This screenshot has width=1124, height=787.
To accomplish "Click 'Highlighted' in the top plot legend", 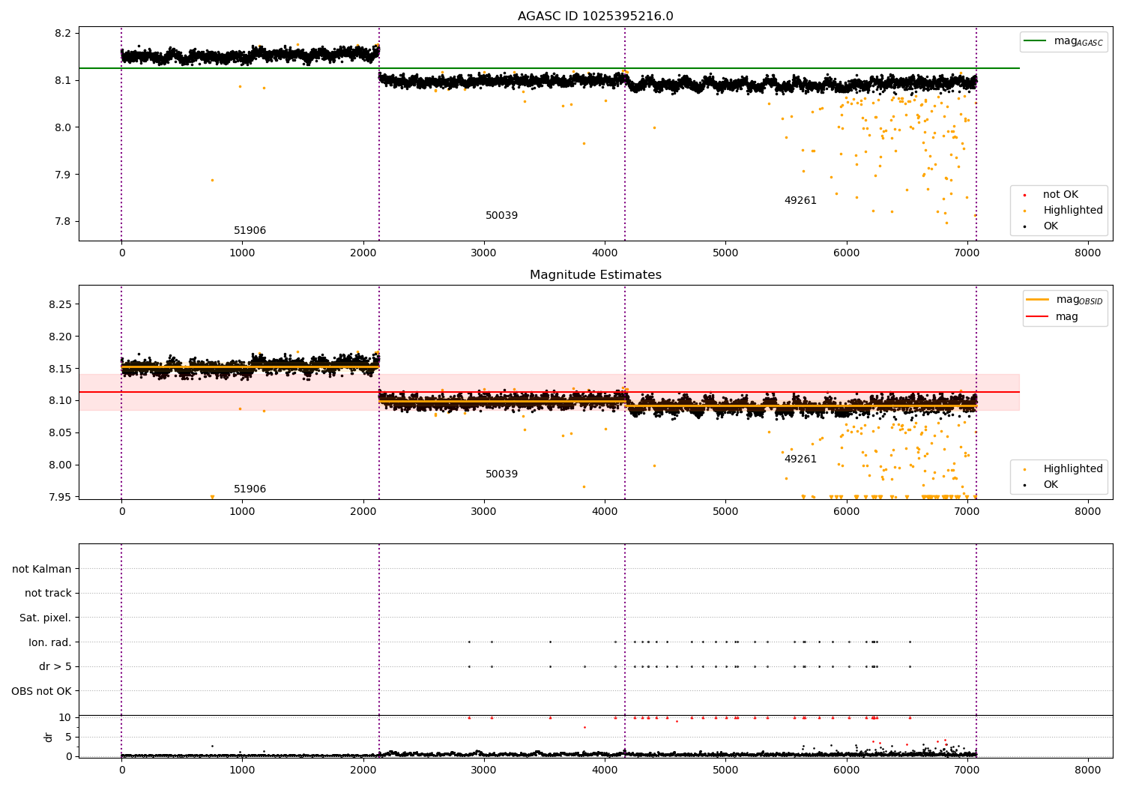I will [x=1073, y=211].
